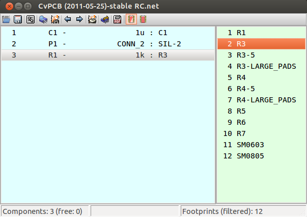Maximize the CvPCB window
Screen dimensions: 307x217
pos(28,6)
